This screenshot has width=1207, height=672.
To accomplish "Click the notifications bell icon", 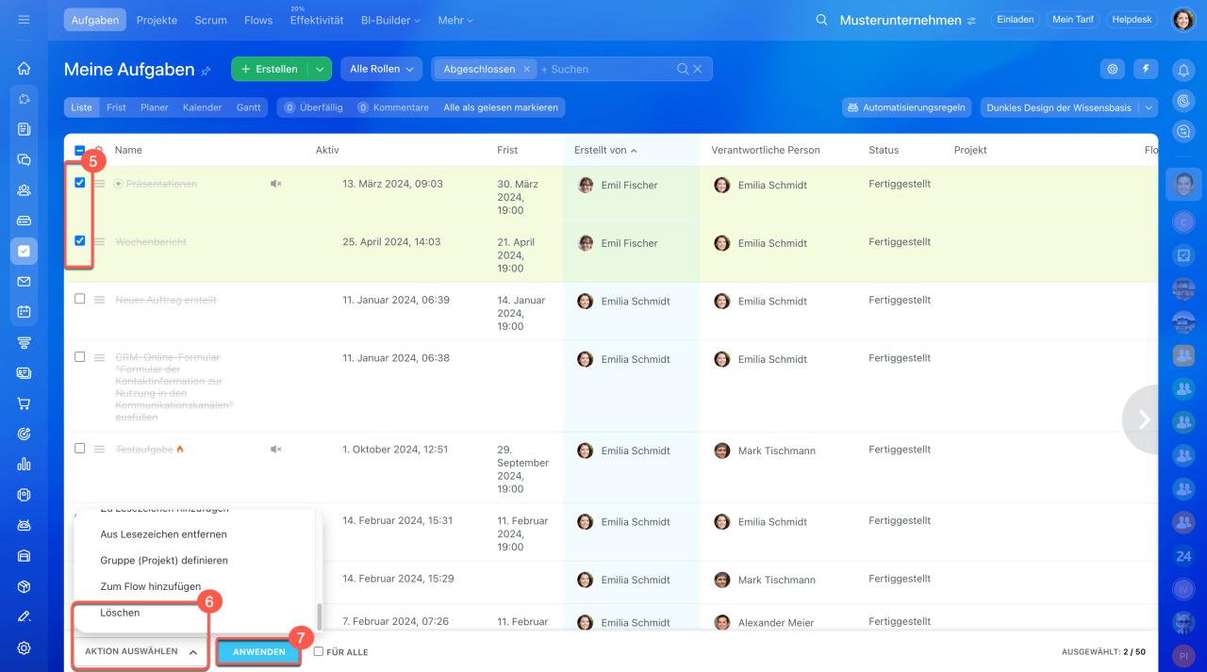I will [1183, 69].
